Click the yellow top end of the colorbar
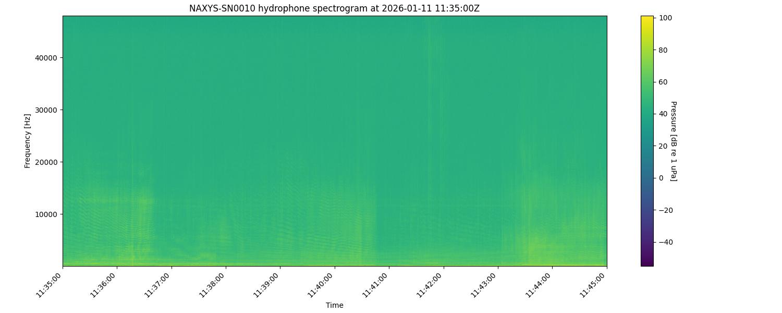Image resolution: width=782 pixels, height=313 pixels. pyautogui.click(x=646, y=18)
